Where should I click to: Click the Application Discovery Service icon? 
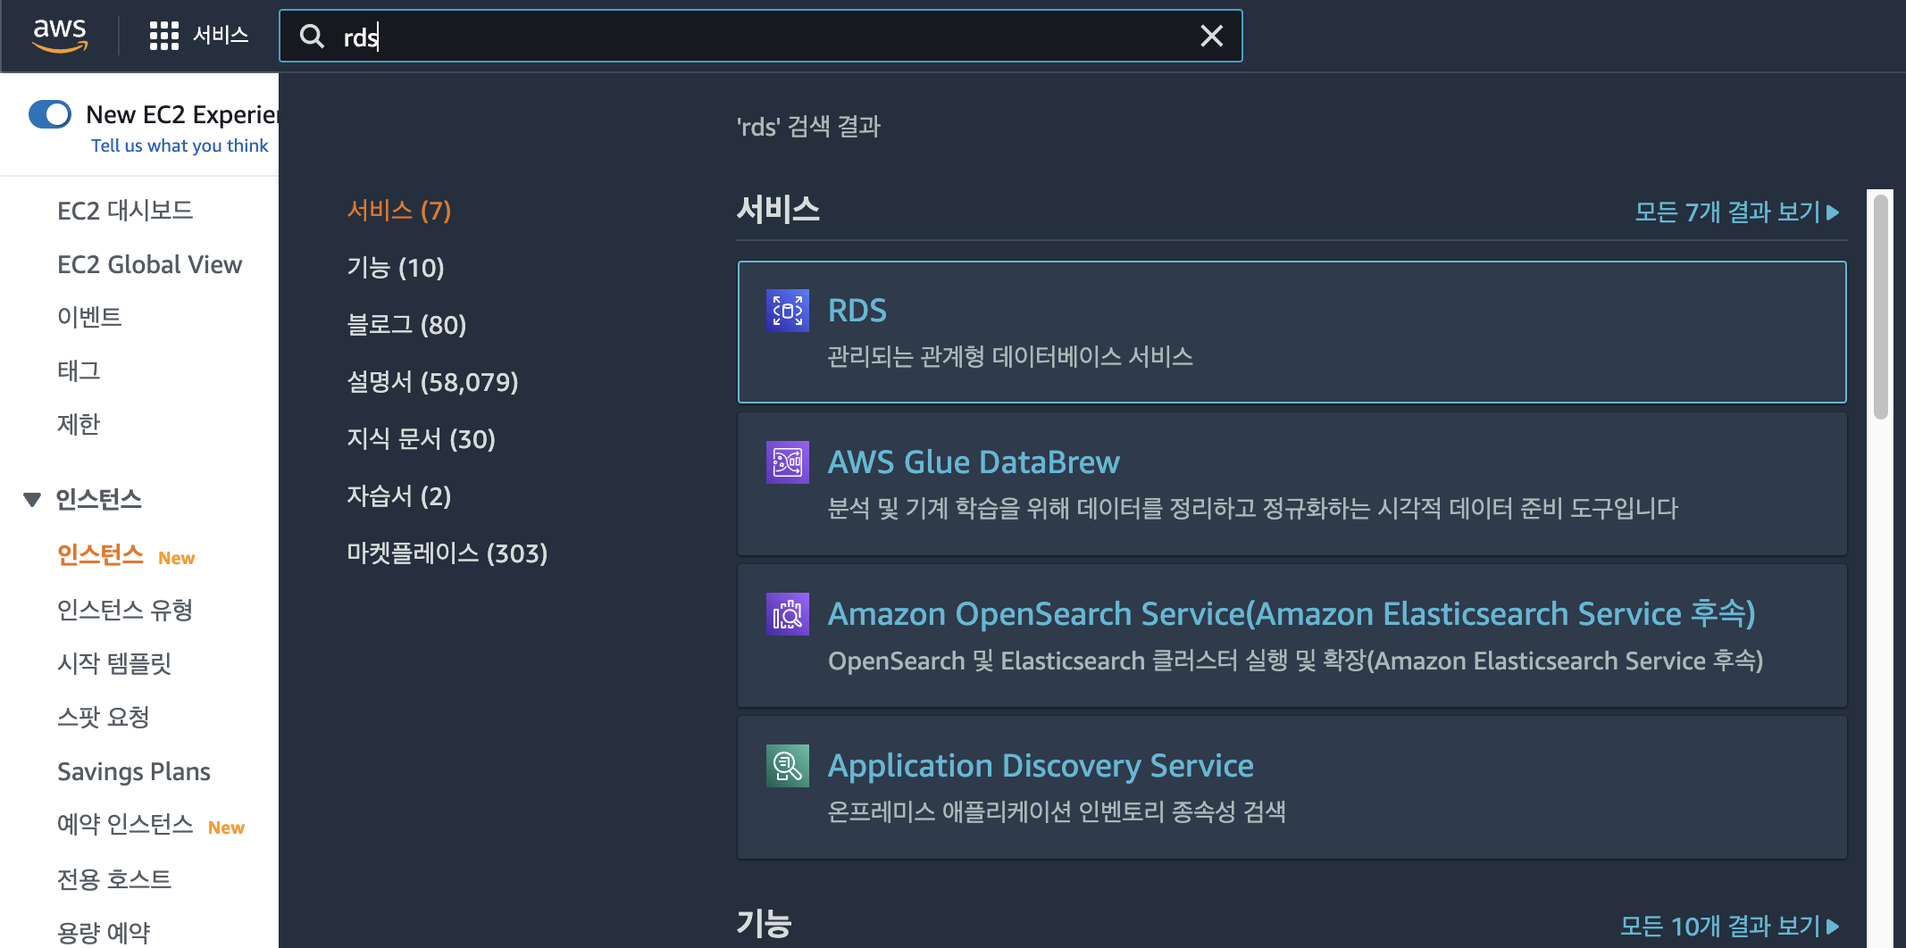tap(788, 766)
